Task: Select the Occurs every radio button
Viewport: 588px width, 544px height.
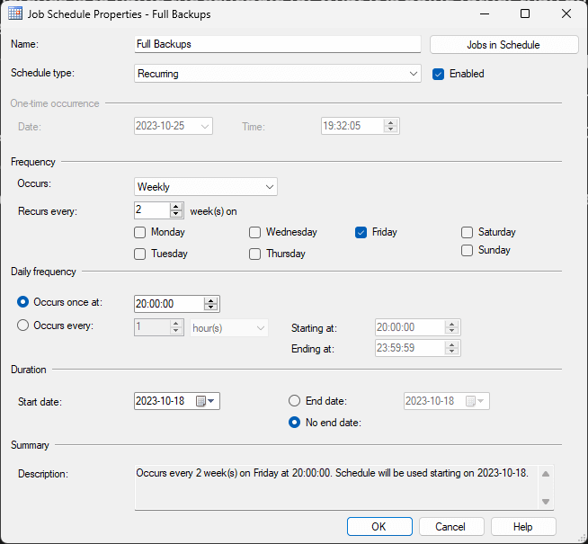Action: pyautogui.click(x=23, y=326)
